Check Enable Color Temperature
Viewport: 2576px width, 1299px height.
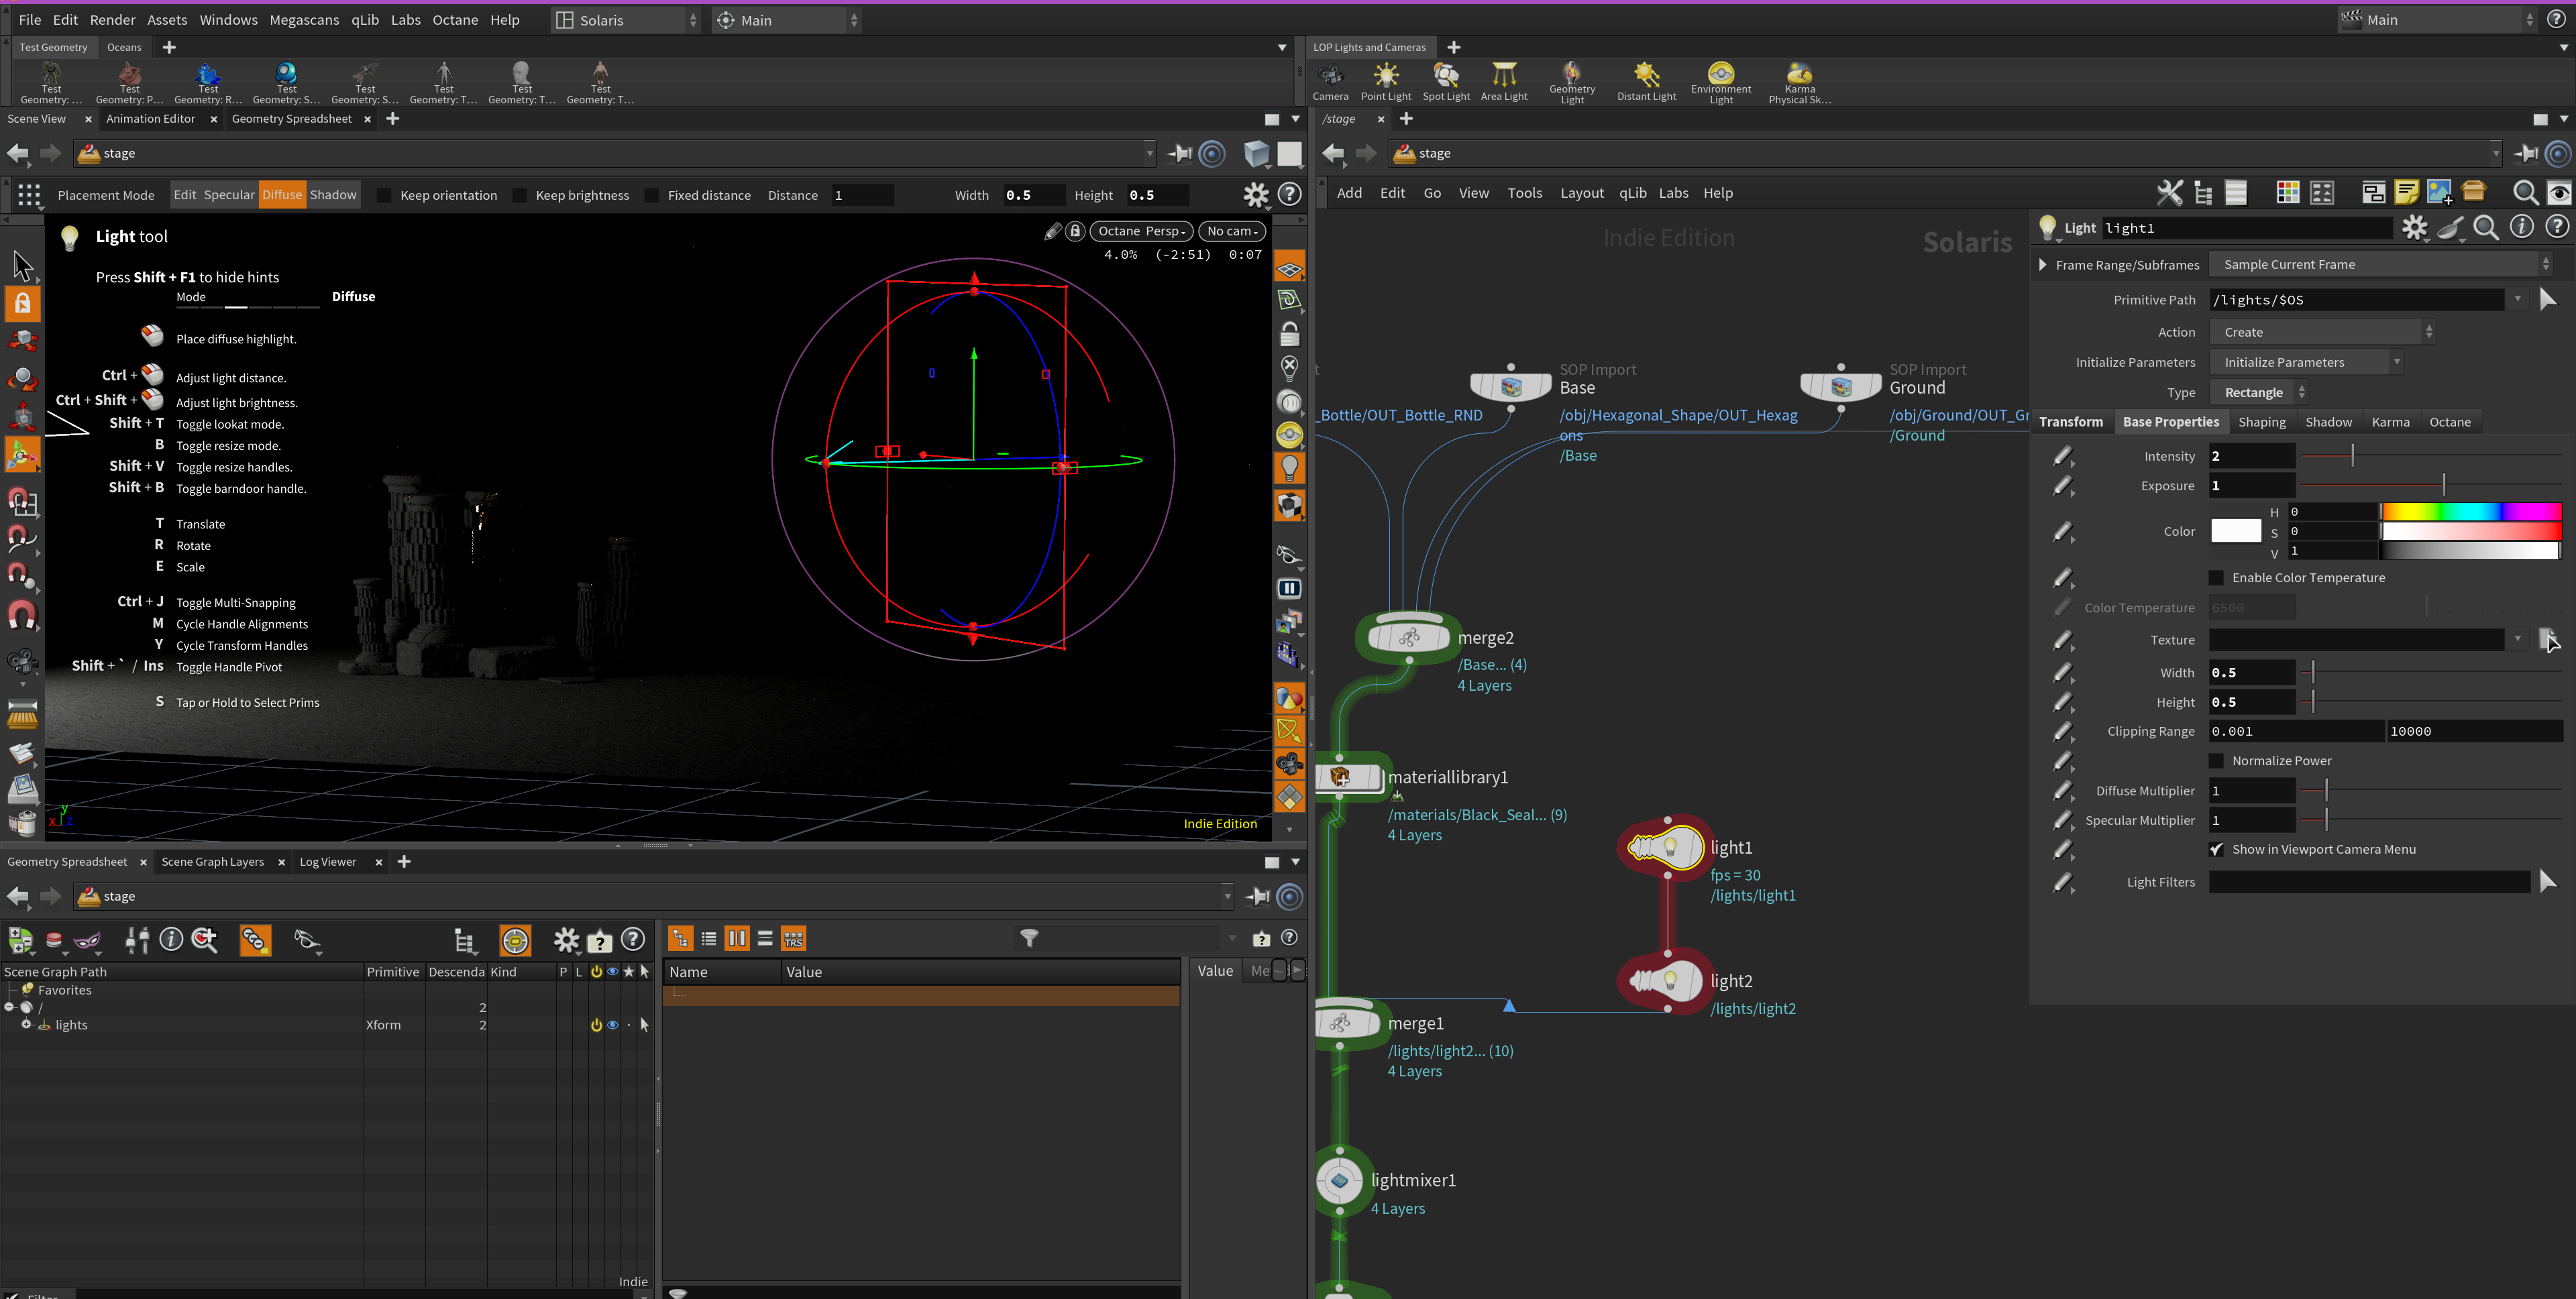point(2216,578)
